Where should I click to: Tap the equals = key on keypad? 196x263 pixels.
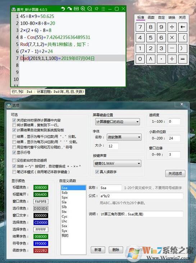point(183,59)
